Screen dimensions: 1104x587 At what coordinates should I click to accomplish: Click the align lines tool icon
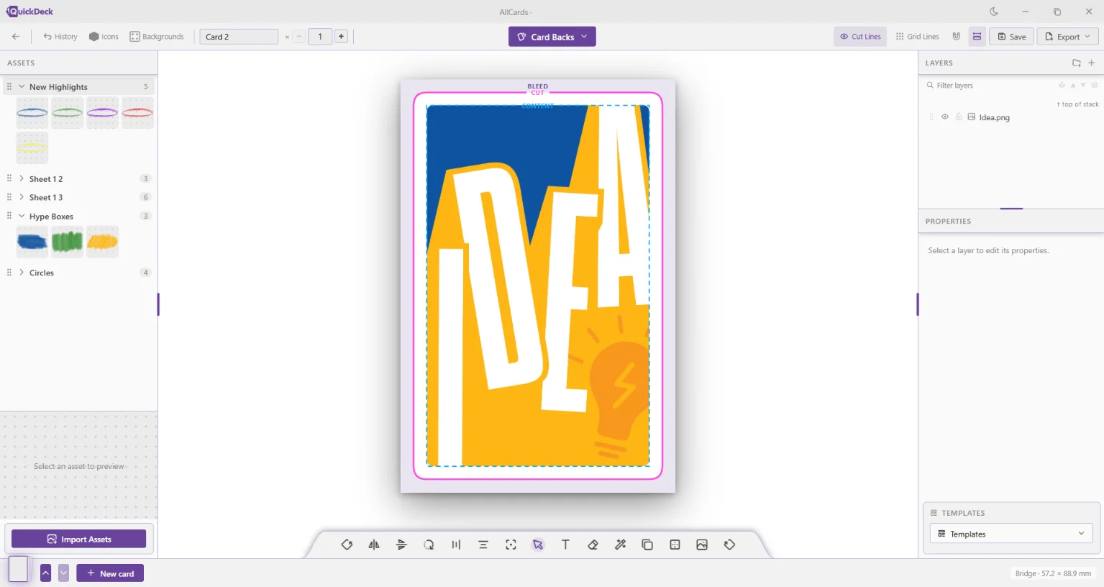click(x=483, y=545)
